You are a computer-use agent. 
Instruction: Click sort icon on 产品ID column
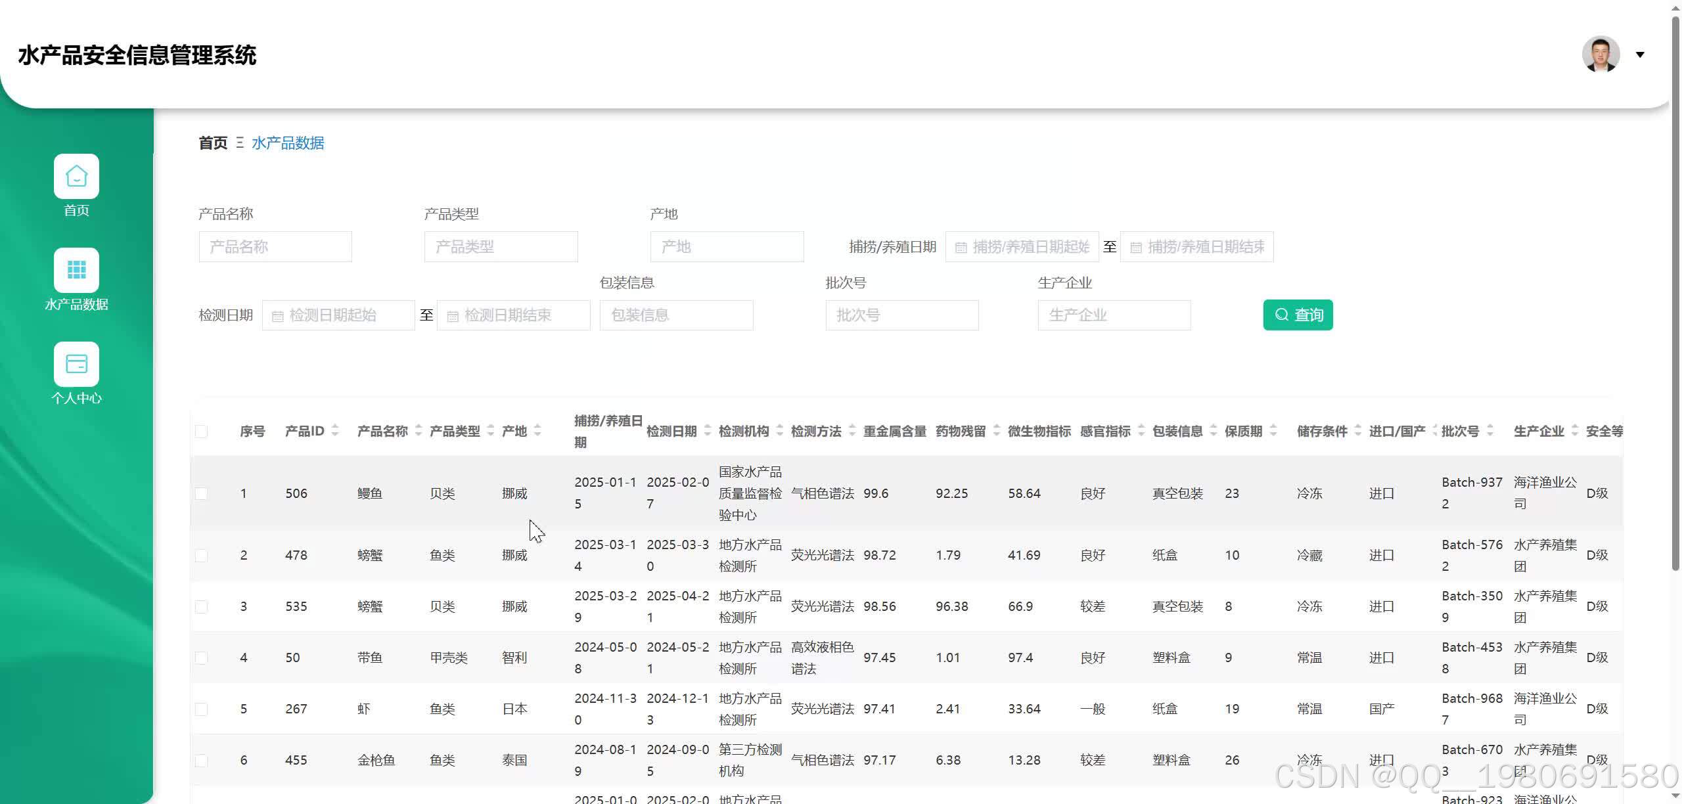pos(335,431)
